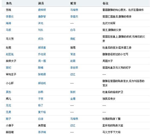The height and width of the screenshot is (135, 150).
Task: Select the character name 审知王子
Action: (x=11, y=74)
